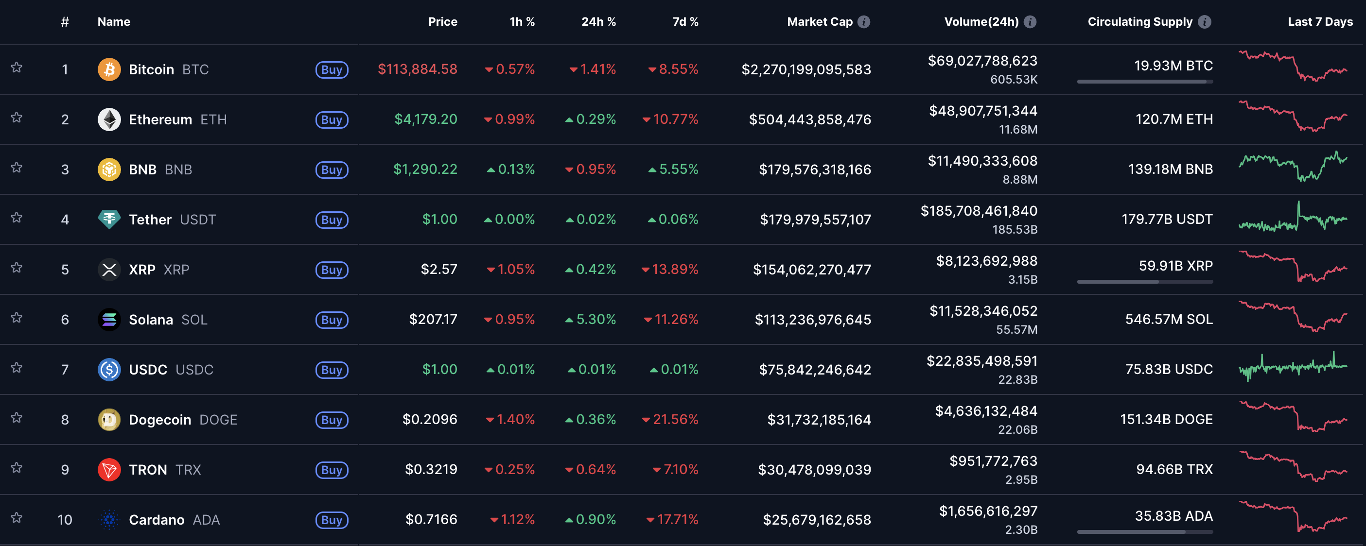Open the USDC coin name link
The image size is (1366, 546).
click(x=148, y=370)
